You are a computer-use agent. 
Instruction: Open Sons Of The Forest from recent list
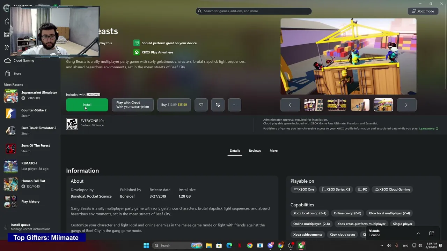tap(30, 148)
